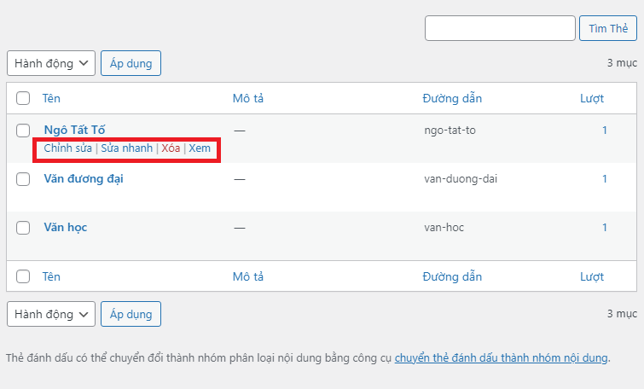
Task: Click the Áp dụng button above the table
Action: pos(131,63)
